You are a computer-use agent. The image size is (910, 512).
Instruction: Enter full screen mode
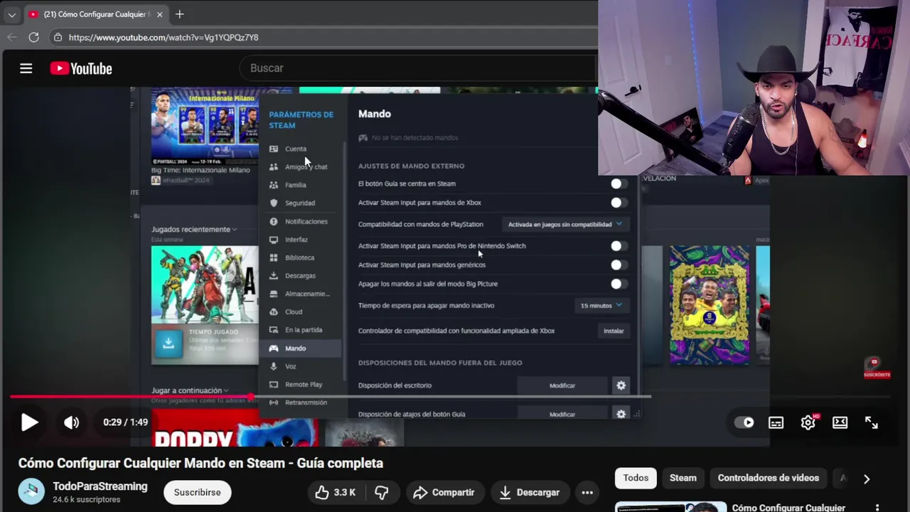click(x=872, y=422)
